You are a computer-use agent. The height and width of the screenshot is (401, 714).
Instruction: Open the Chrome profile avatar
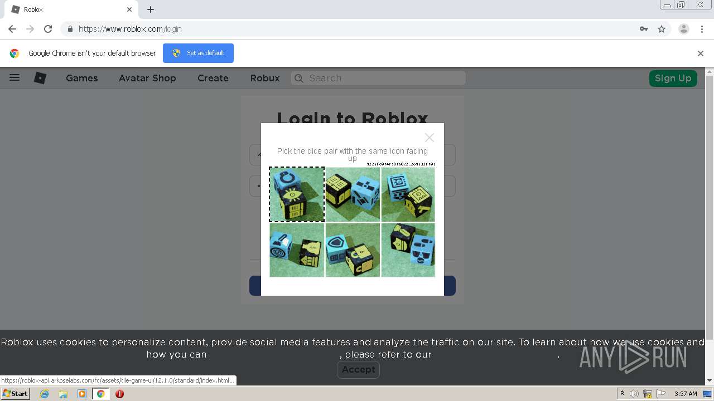tap(684, 29)
